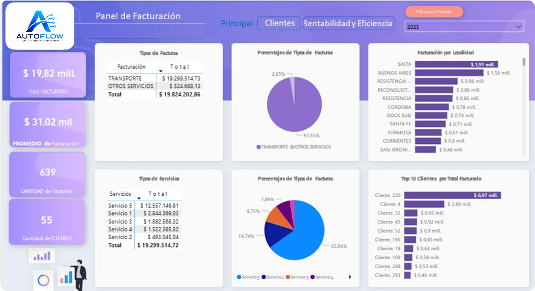The height and width of the screenshot is (291, 535).
Task: Click the Autoflow logo
Action: coord(40,26)
